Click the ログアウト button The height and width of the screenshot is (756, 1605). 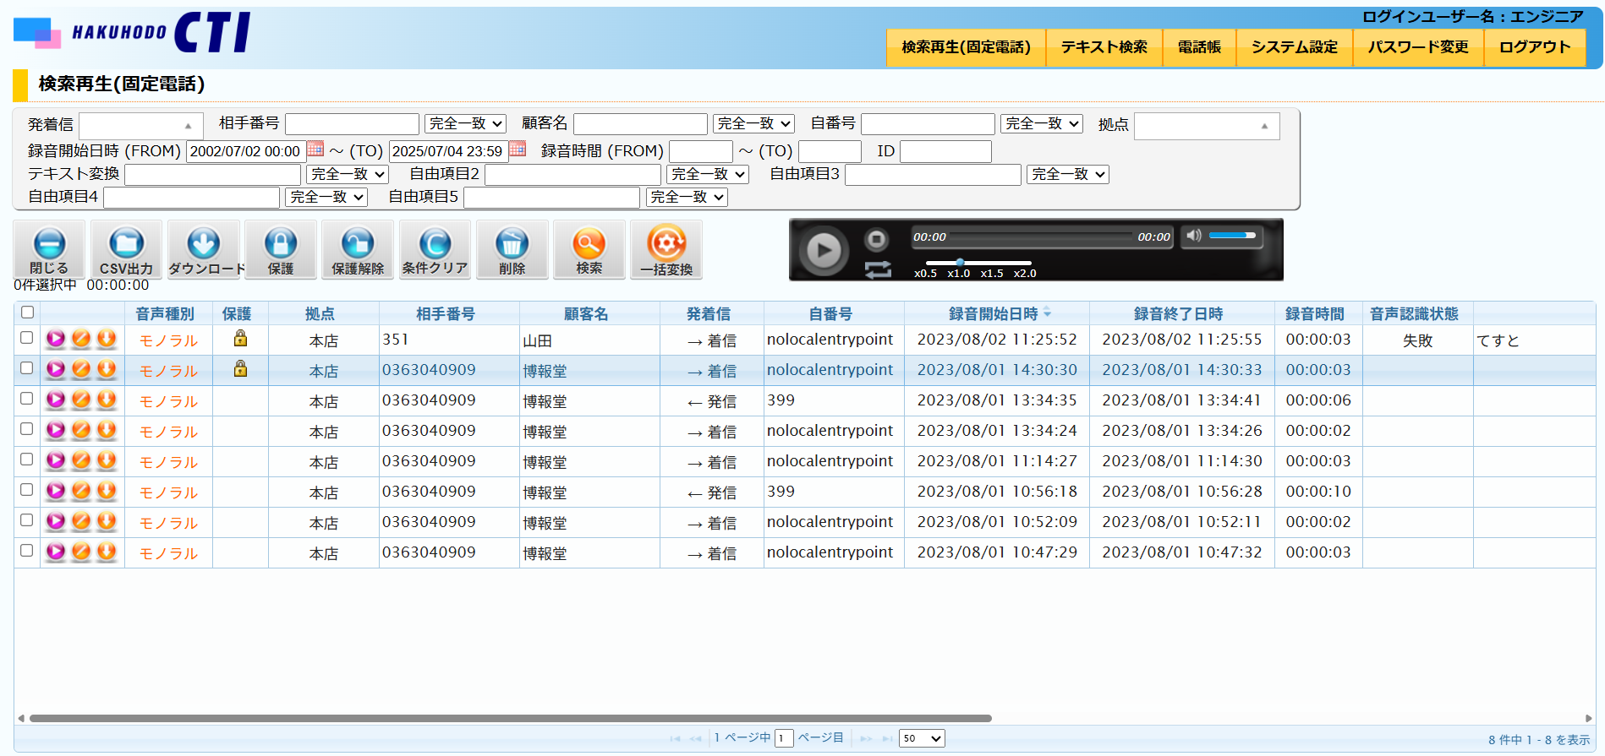1534,47
